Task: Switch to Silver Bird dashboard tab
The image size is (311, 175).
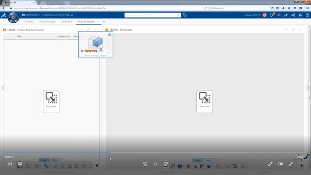Action: tap(67, 21)
